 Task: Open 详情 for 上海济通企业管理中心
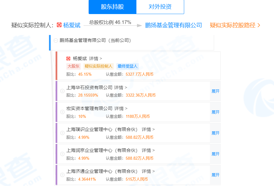pyautogui.click(x=148, y=171)
